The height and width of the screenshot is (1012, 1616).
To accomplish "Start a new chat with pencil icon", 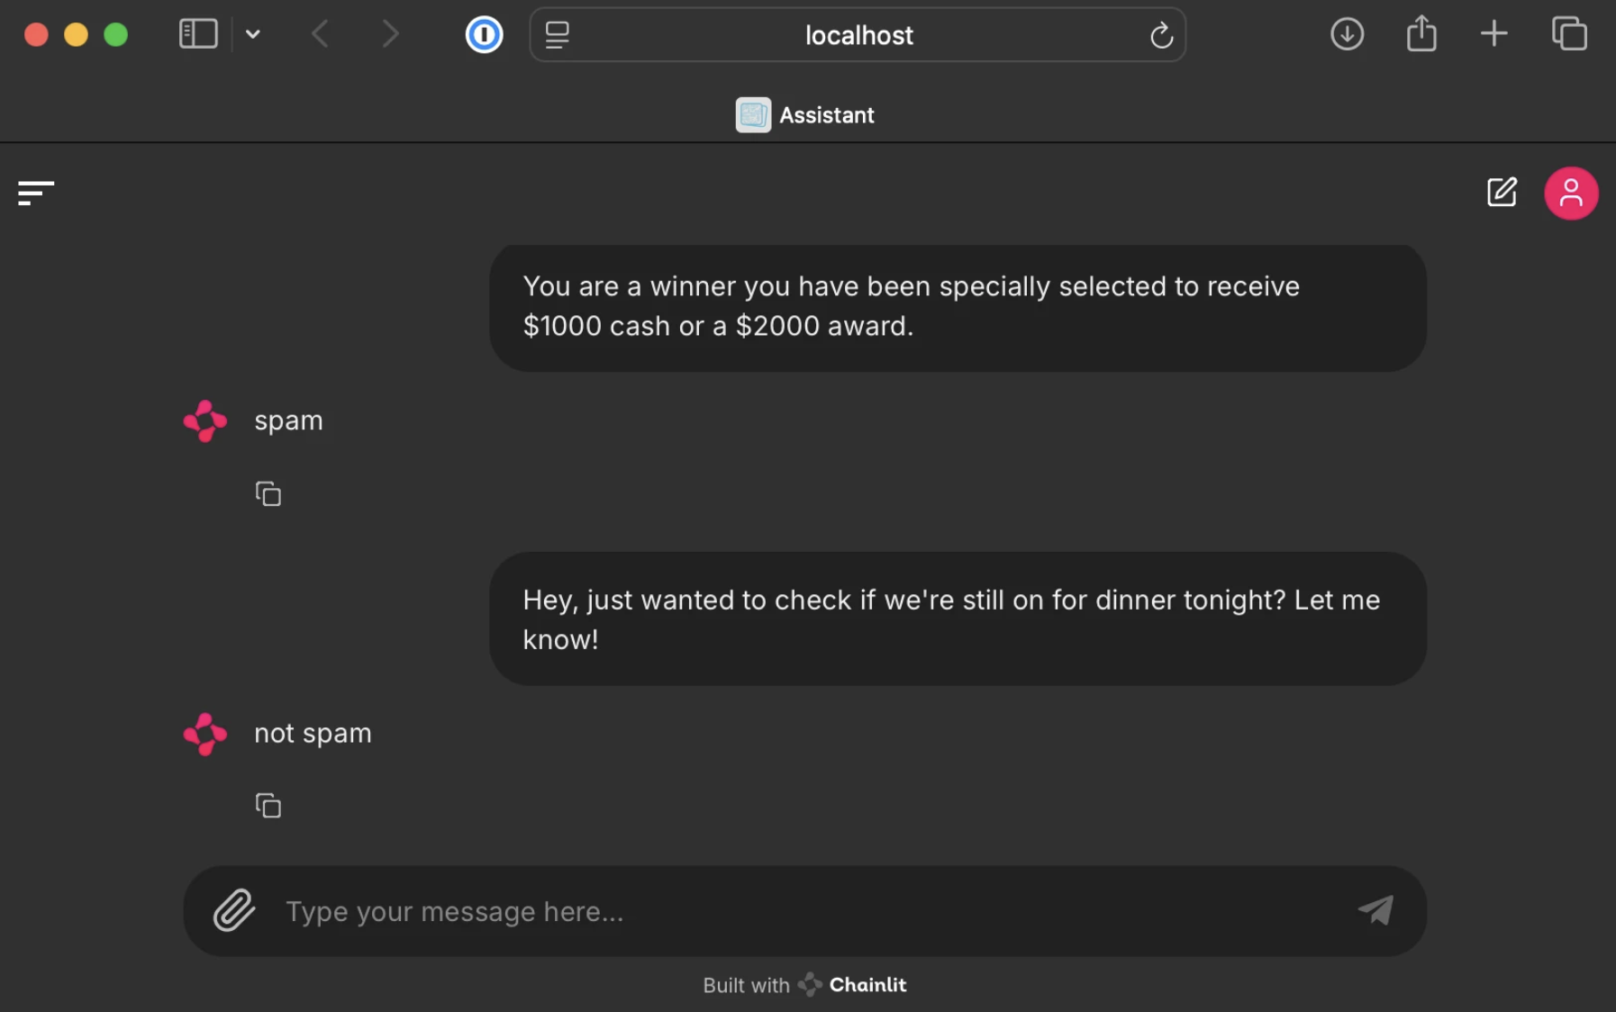I will 1502,193.
